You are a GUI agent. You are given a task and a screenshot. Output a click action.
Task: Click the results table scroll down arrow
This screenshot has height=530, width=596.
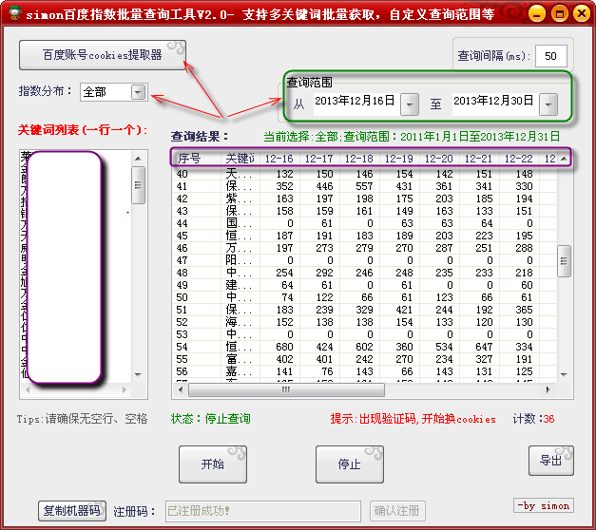564,374
